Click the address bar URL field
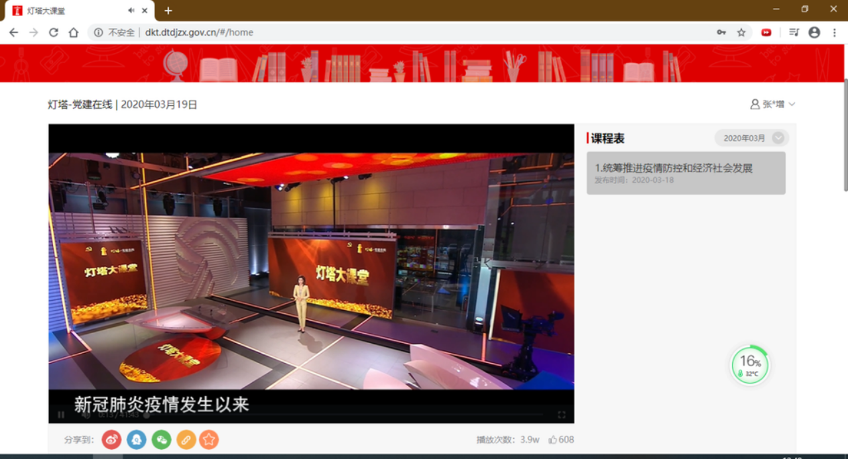The width and height of the screenshot is (848, 459). [x=398, y=32]
